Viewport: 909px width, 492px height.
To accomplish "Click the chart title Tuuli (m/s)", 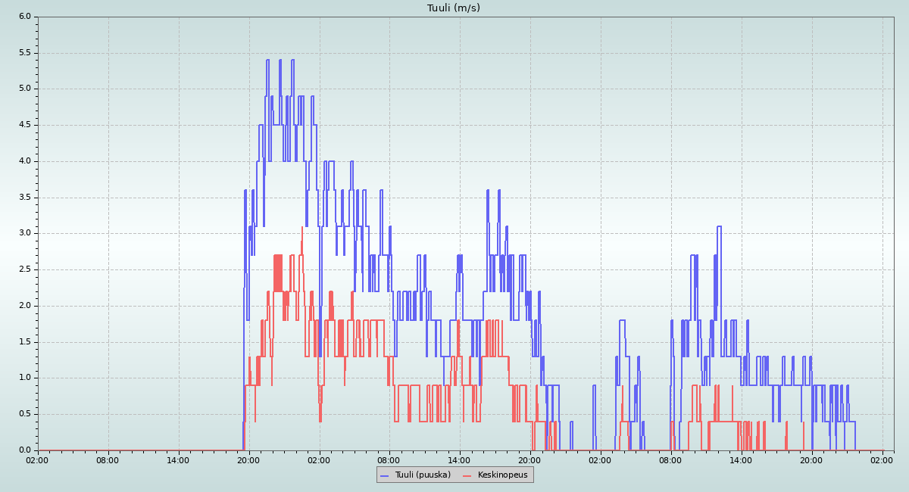I will click(454, 8).
